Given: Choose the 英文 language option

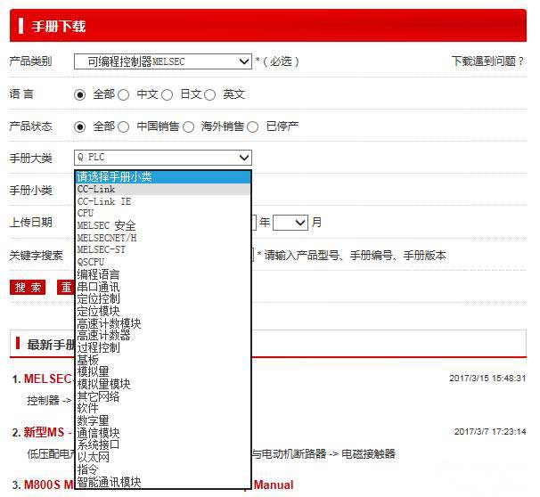Looking at the screenshot, I should 210,94.
